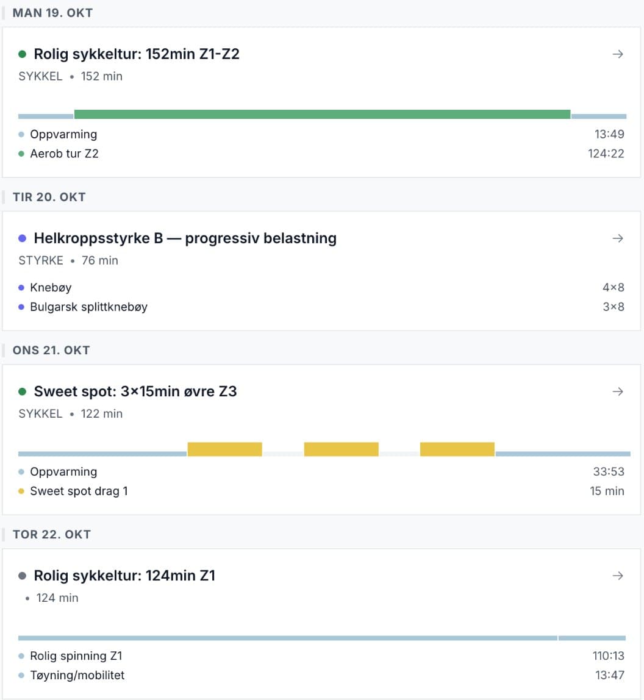
Task: Click the green dot beside 152min Z1-Z2 title
Action: [23, 54]
